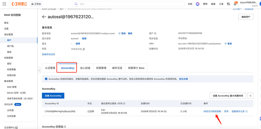Switch to the 权限管理 tab
Viewport: 261px width, 129px height.
click(101, 68)
